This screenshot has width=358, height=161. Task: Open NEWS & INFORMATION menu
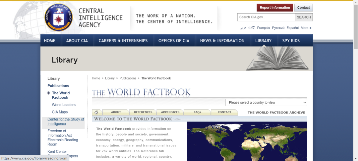(x=222, y=41)
